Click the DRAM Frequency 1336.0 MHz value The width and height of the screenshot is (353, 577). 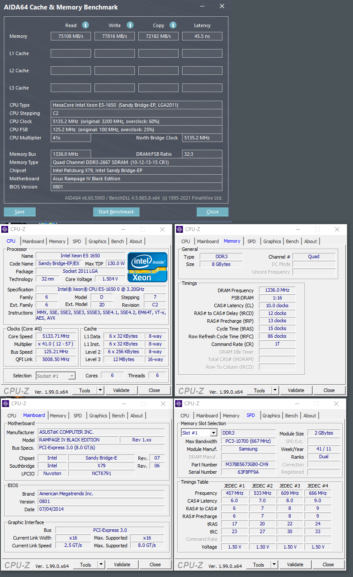[277, 290]
